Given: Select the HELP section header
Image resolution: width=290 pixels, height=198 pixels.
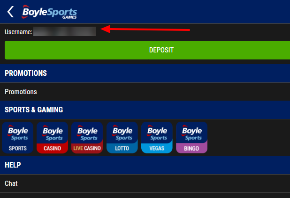Looking at the screenshot, I should (145, 165).
